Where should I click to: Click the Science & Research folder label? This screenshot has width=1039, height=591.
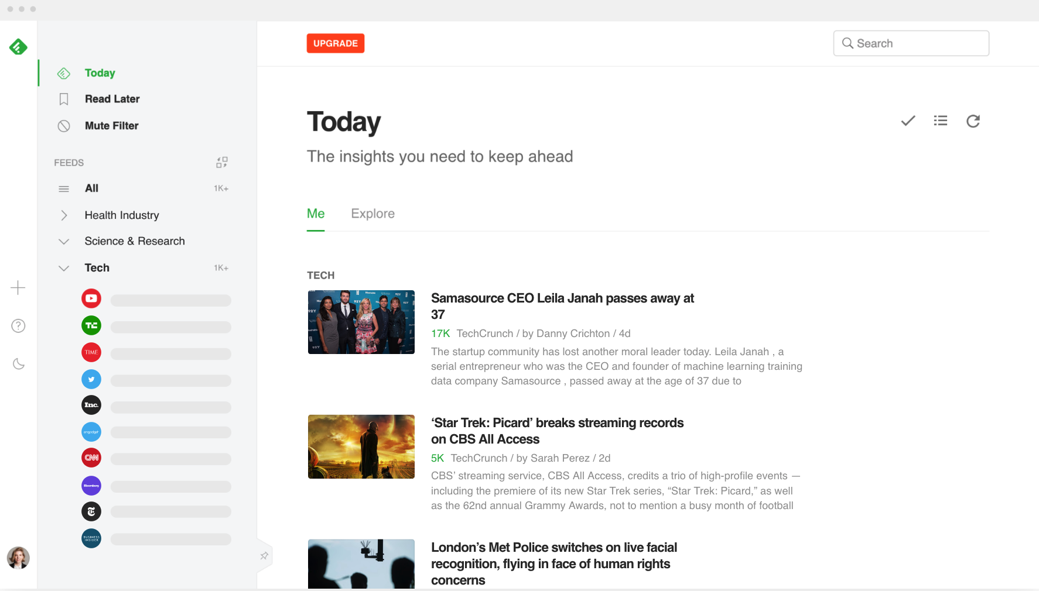point(135,241)
